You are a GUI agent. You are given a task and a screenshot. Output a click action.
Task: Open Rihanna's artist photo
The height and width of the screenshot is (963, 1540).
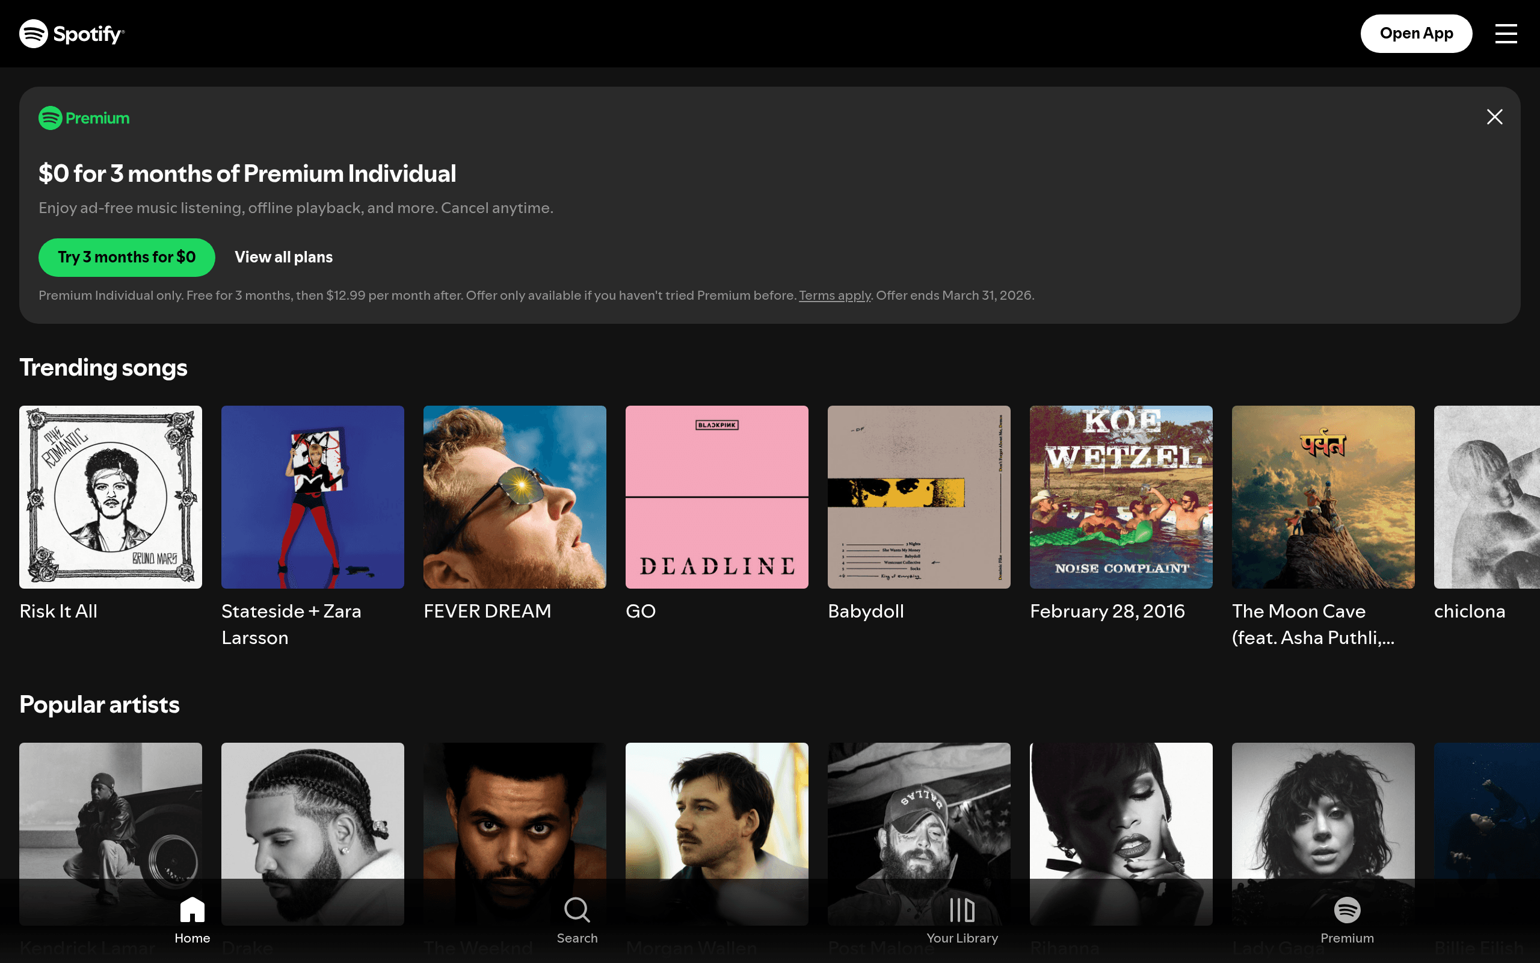pos(1121,834)
